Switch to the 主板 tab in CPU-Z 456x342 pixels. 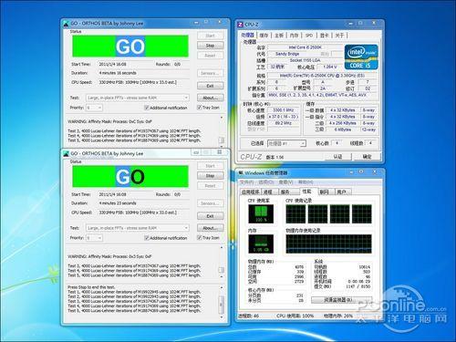pos(279,36)
